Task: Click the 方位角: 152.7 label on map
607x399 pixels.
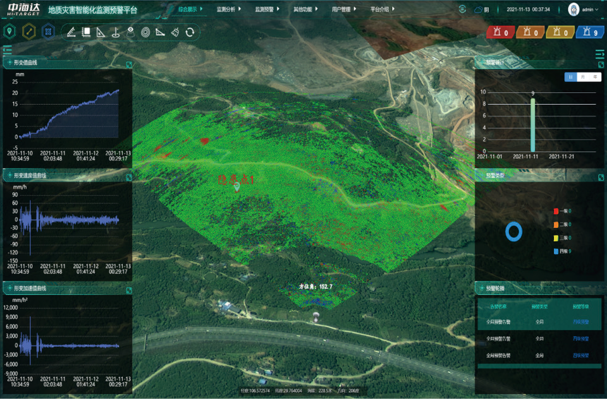Action: (316, 287)
